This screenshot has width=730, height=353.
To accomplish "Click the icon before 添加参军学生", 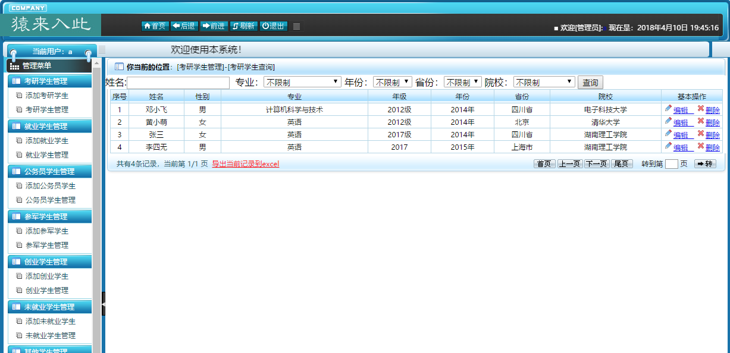I will tap(19, 231).
